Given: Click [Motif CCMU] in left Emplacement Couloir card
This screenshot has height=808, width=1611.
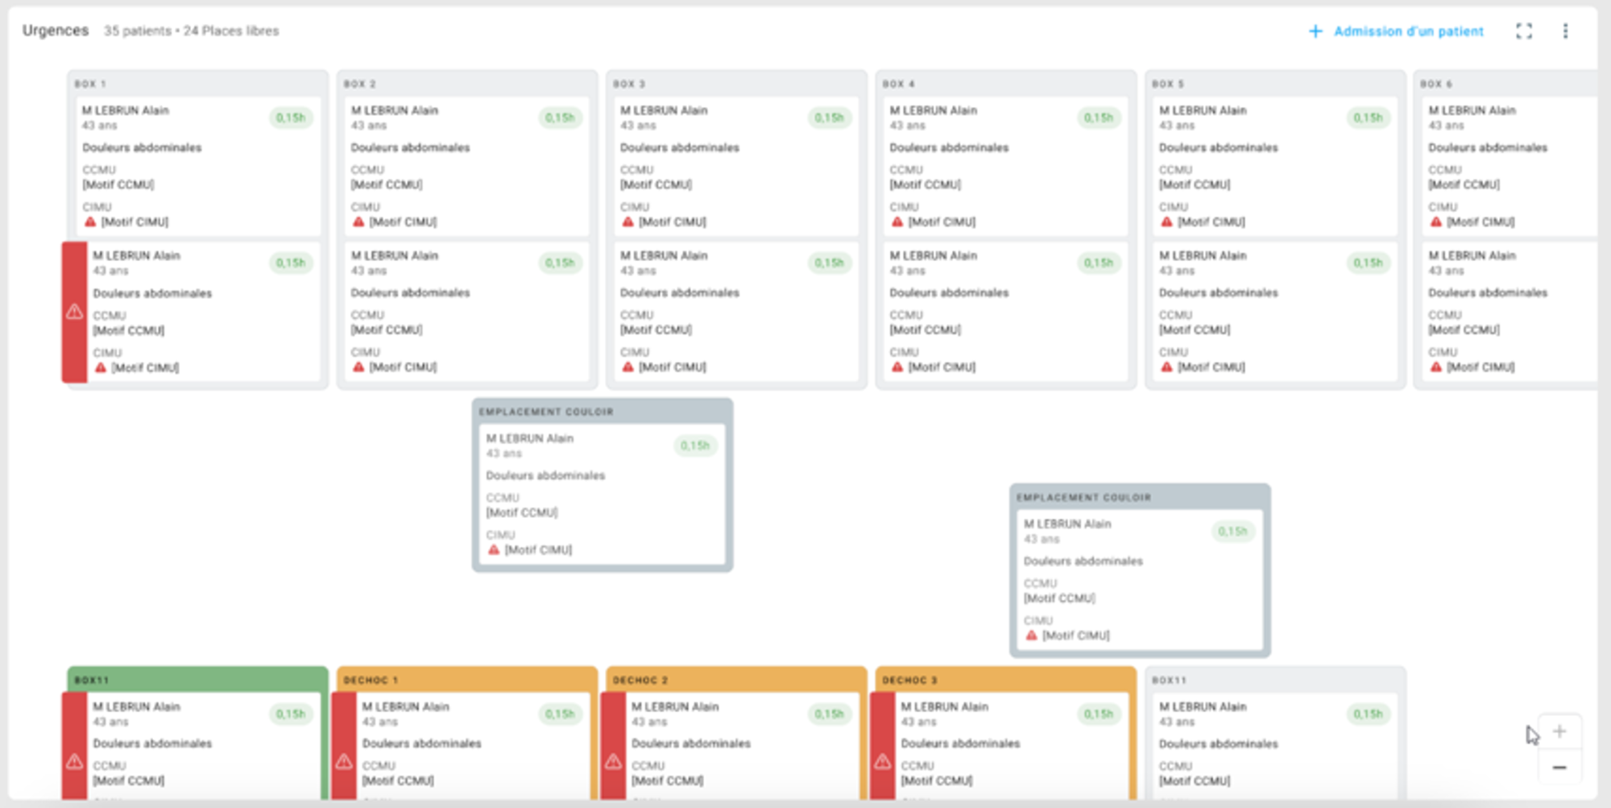Looking at the screenshot, I should click(522, 512).
